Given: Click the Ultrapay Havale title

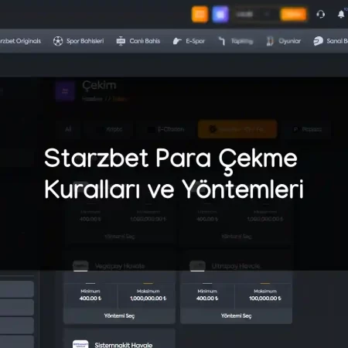Looking at the screenshot, I should click(x=236, y=266).
